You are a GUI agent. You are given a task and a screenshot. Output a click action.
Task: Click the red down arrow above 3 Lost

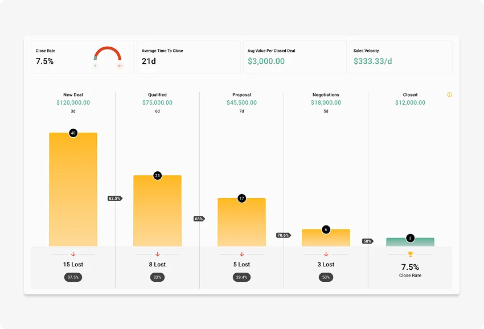tap(326, 254)
